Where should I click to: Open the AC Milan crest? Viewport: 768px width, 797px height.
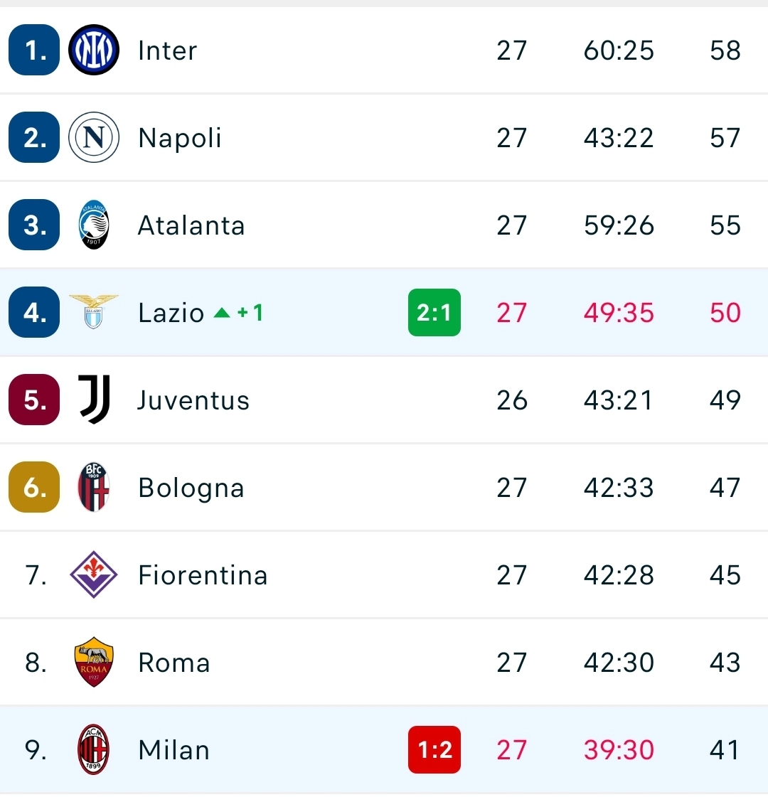coord(94,749)
